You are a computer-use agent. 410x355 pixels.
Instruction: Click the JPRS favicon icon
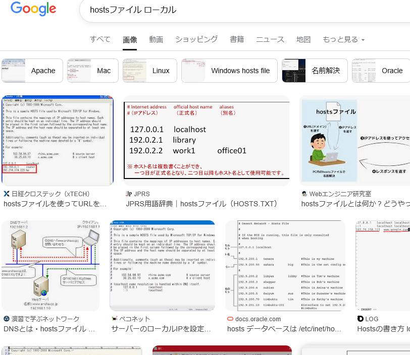[x=129, y=194]
